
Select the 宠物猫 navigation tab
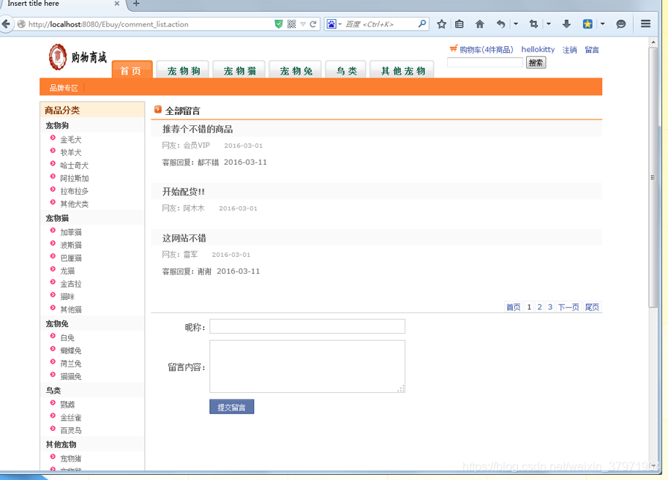[x=239, y=70]
